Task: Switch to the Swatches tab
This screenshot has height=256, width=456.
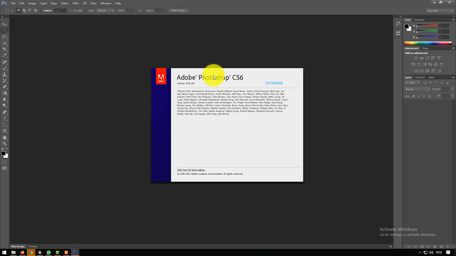Action: (x=419, y=20)
